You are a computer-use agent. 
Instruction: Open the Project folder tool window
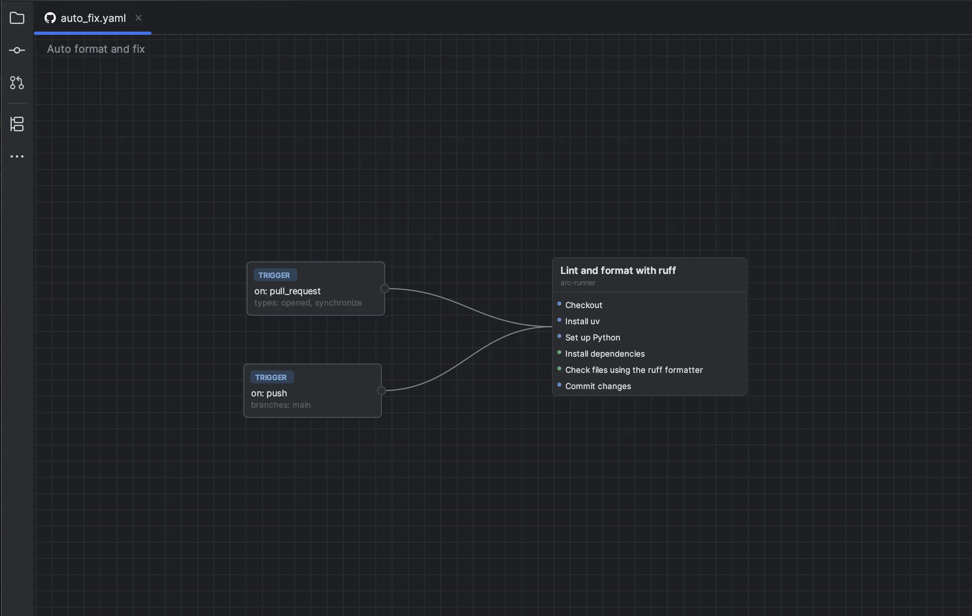pos(17,18)
